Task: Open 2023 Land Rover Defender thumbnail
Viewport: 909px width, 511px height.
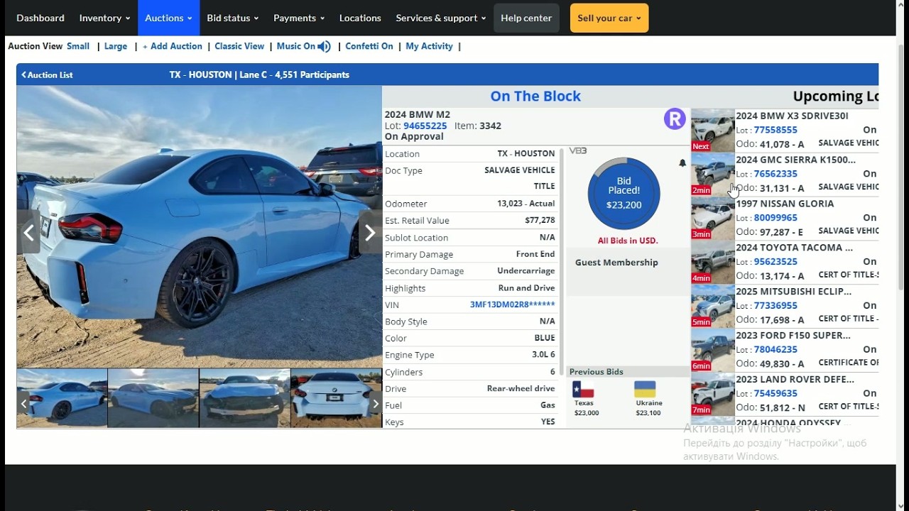Action: pos(713,394)
